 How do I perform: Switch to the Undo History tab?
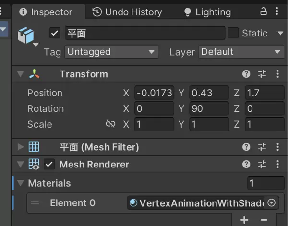(127, 12)
